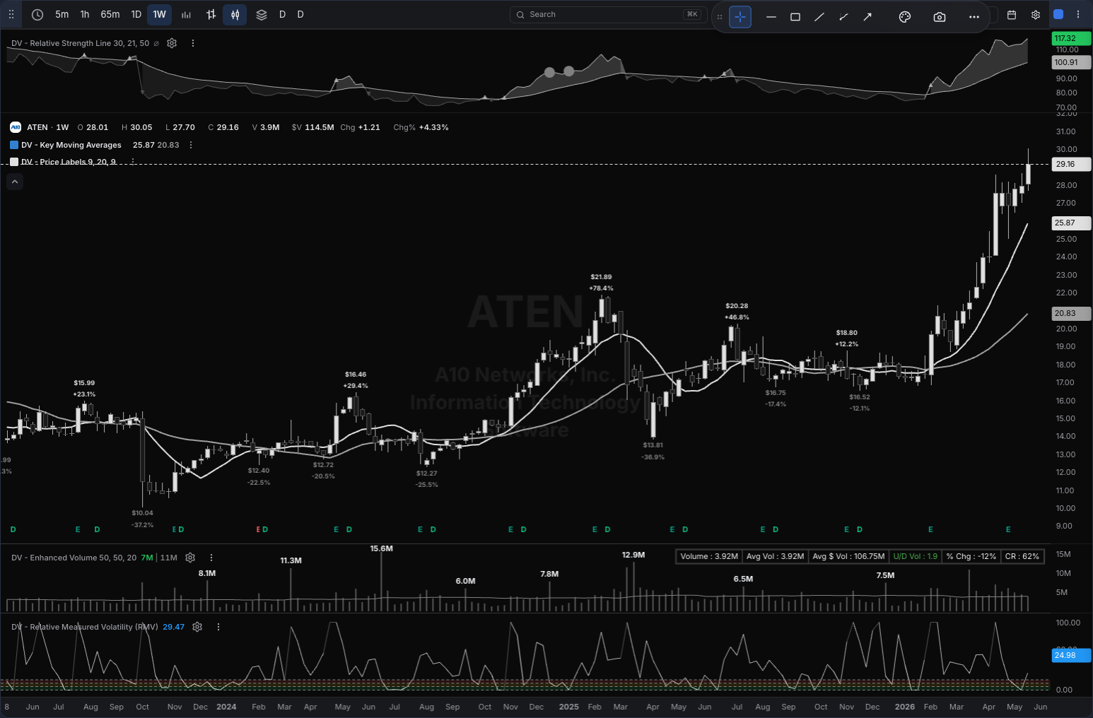The height and width of the screenshot is (718, 1093).
Task: Select the candlestick chart style icon
Action: click(235, 14)
